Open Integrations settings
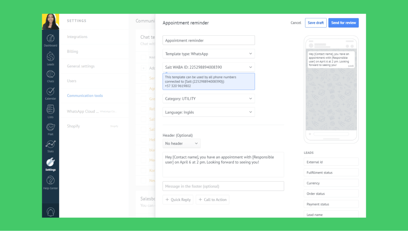The image size is (408, 231). click(77, 37)
